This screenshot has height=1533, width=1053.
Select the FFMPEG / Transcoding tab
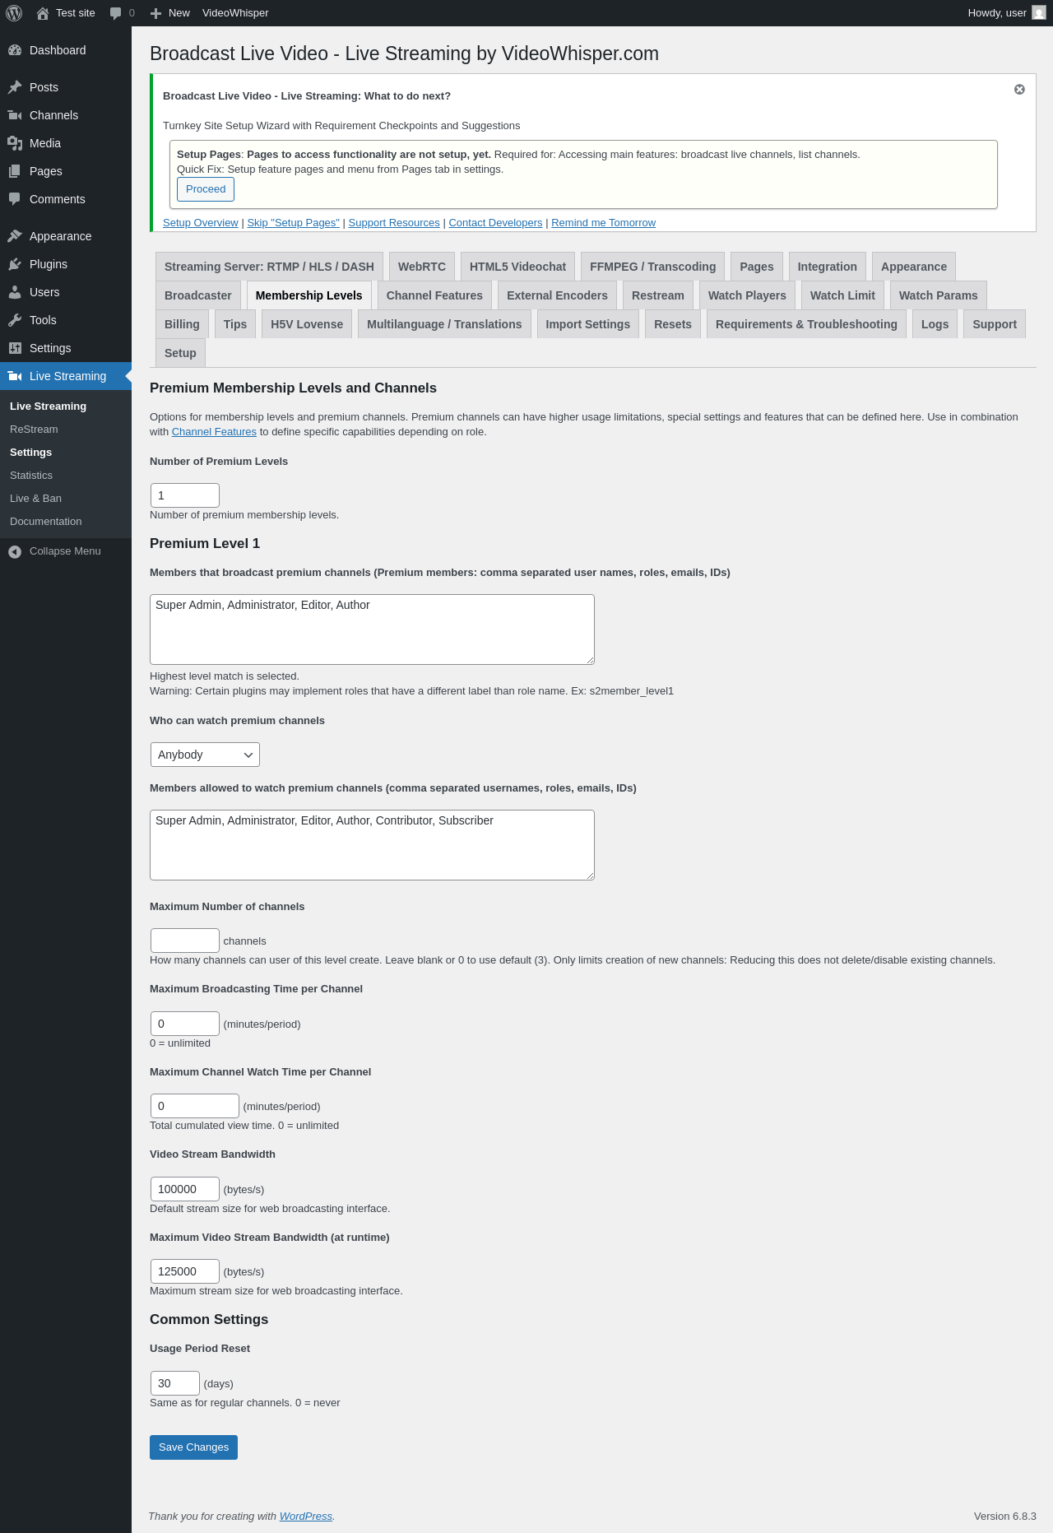point(652,267)
